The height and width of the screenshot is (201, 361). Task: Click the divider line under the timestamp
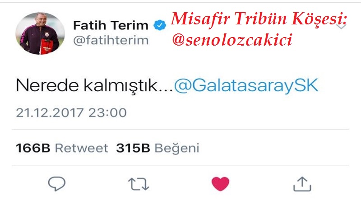180,130
